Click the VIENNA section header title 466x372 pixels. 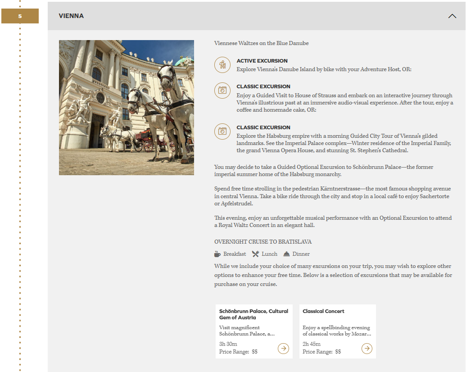[x=71, y=16]
